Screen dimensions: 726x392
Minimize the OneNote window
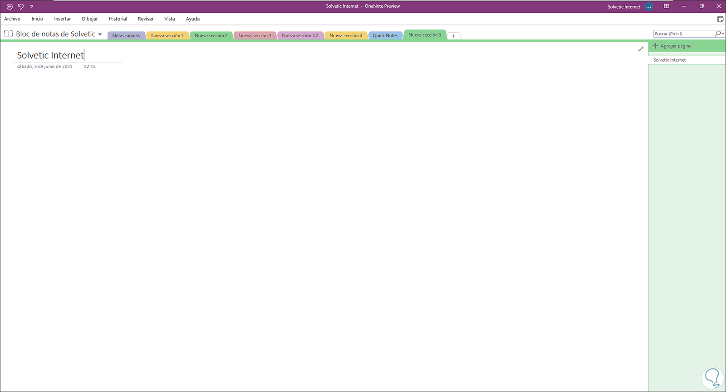point(684,6)
